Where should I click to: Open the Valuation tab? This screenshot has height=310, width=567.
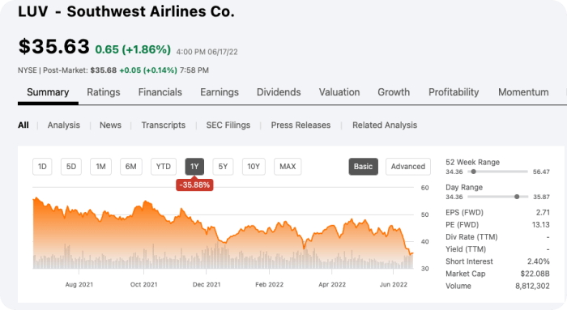pos(339,92)
